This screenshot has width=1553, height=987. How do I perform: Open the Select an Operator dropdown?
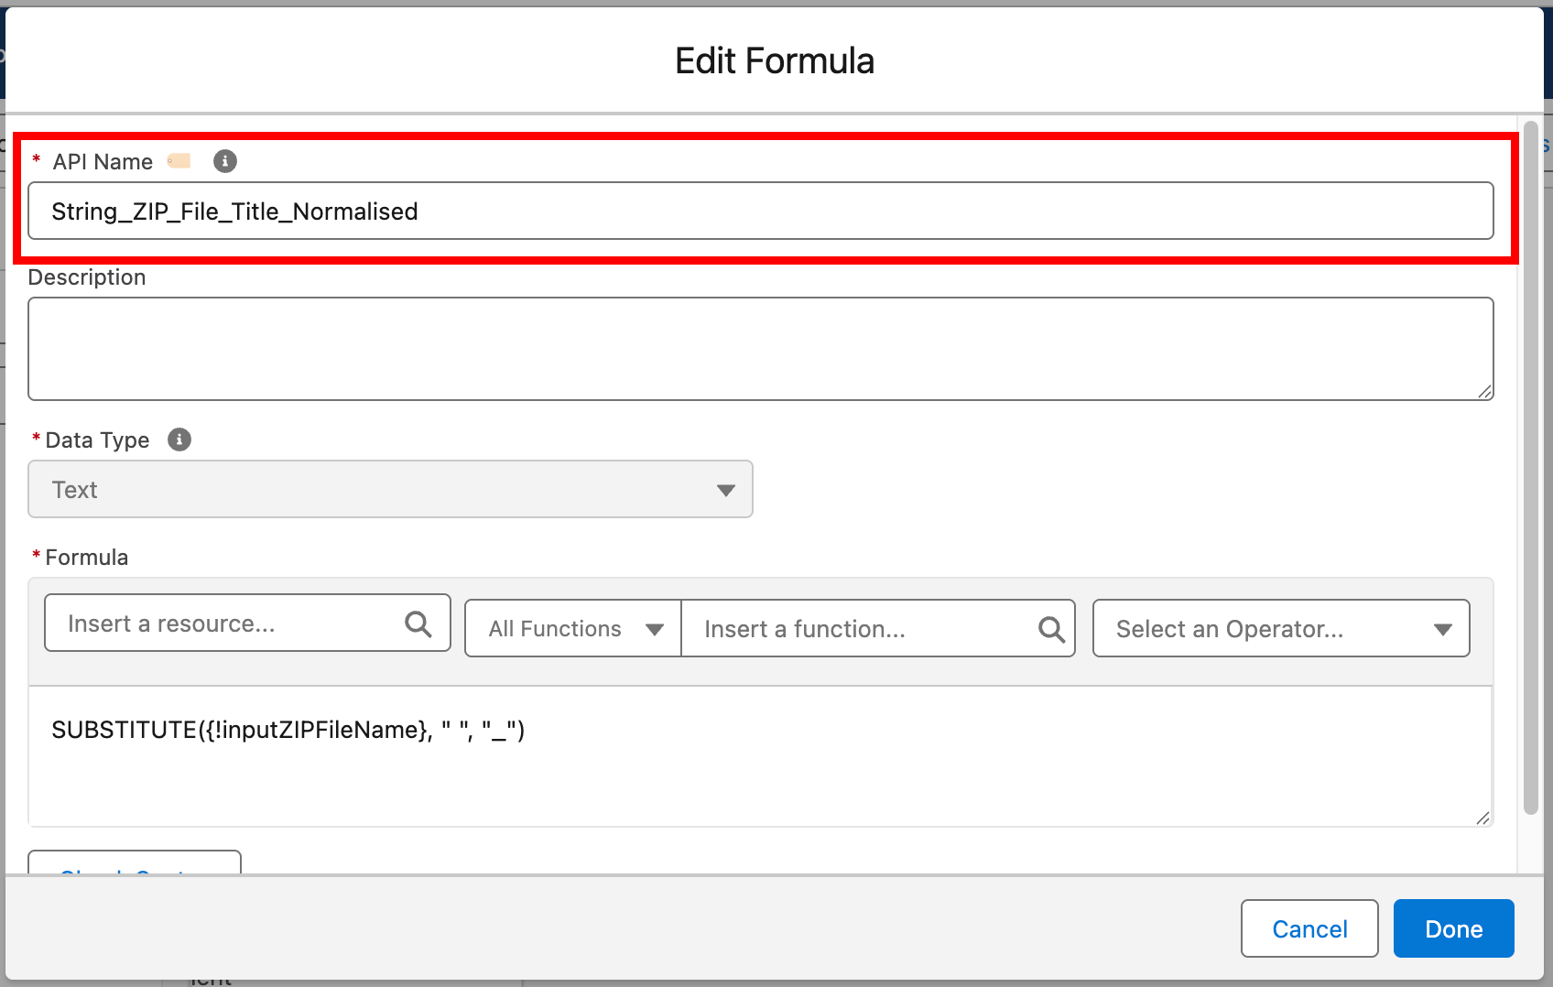1280,629
